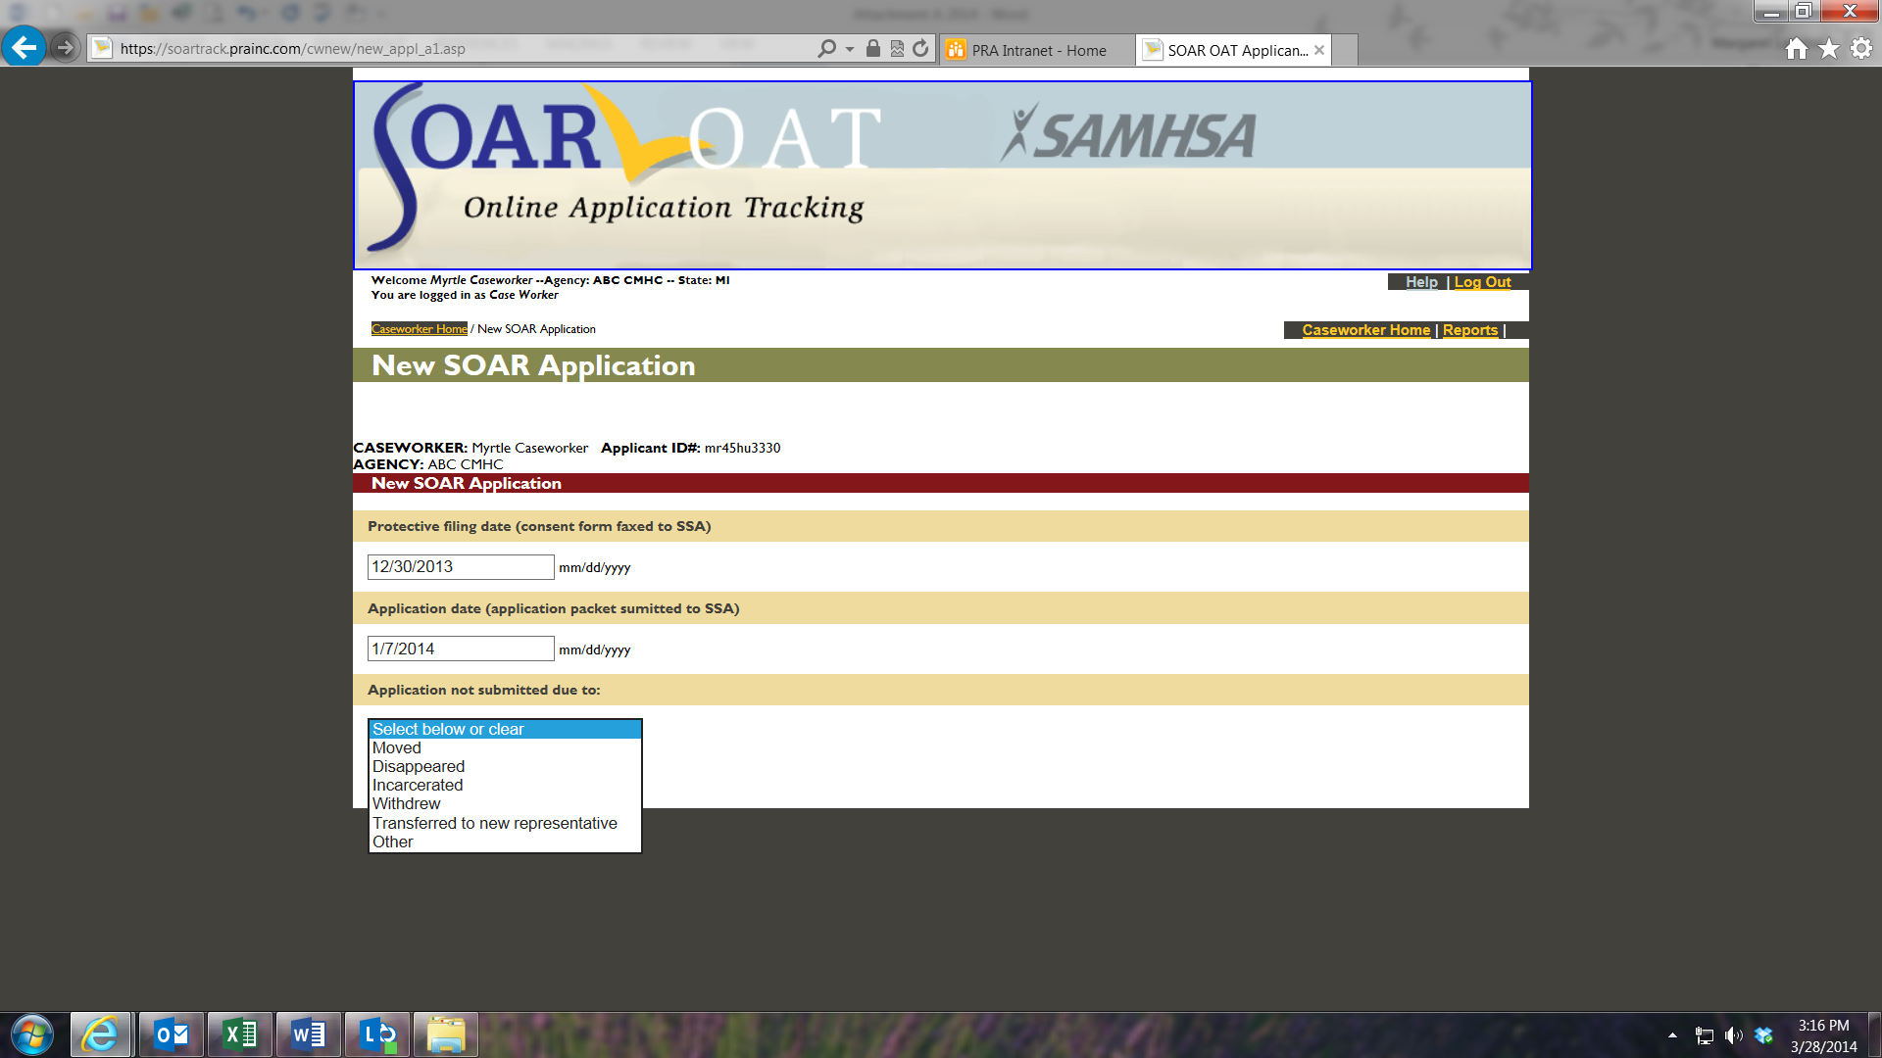
Task: Open browser Home icon
Action: pyautogui.click(x=1796, y=48)
